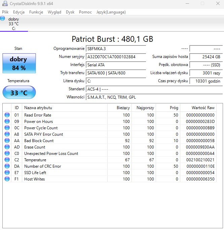The width and height of the screenshot is (224, 230).
Task: Select the Power on Hours row name
Action: (38, 122)
